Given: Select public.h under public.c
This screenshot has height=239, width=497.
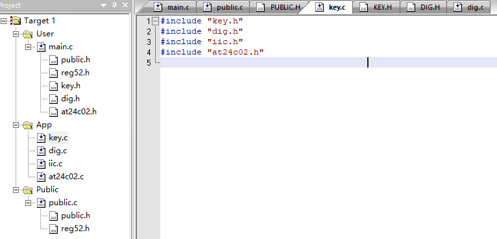Looking at the screenshot, I should pyautogui.click(x=76, y=216).
